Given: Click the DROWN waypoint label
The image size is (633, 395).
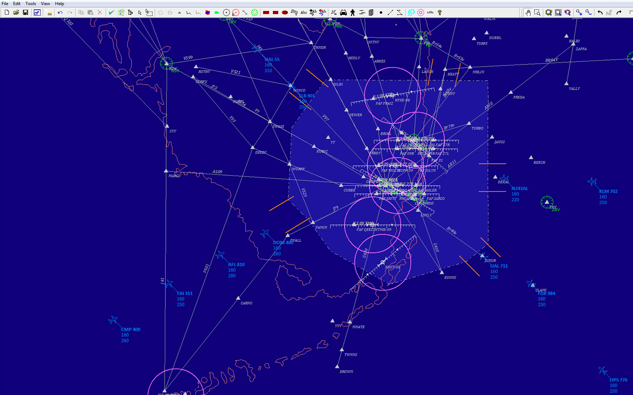Looking at the screenshot, I should pyautogui.click(x=346, y=372).
